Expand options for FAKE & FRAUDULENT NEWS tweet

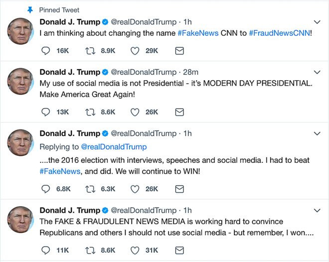pos(317,210)
